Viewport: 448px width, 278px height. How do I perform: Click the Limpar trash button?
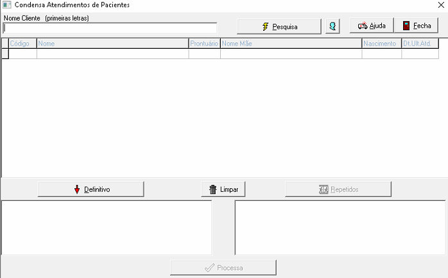[x=223, y=189]
